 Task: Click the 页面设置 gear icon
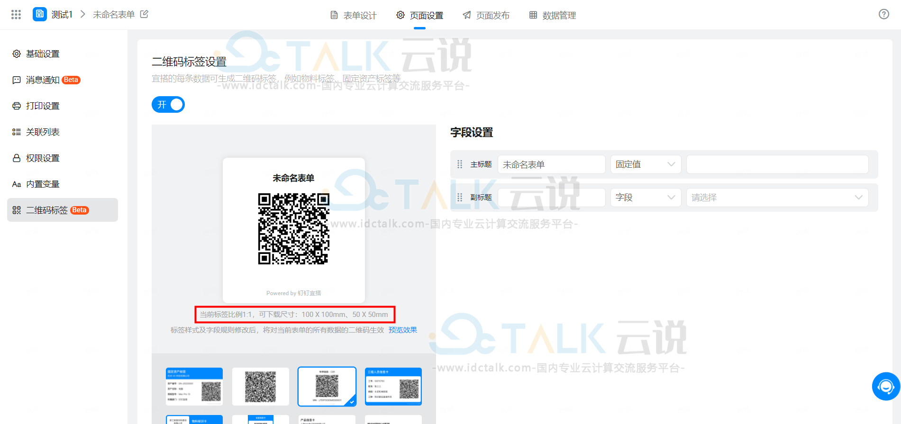[400, 15]
